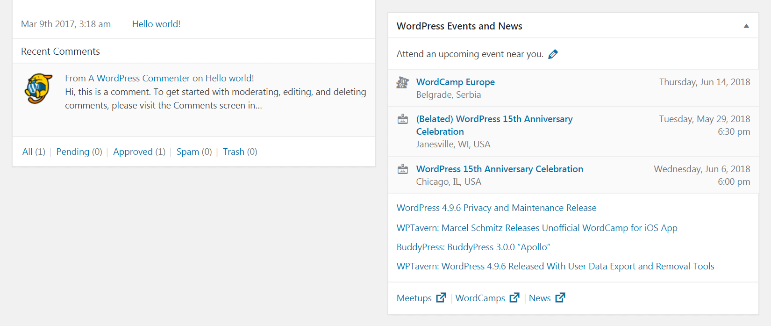Filter comments by Pending (0)

click(x=79, y=152)
